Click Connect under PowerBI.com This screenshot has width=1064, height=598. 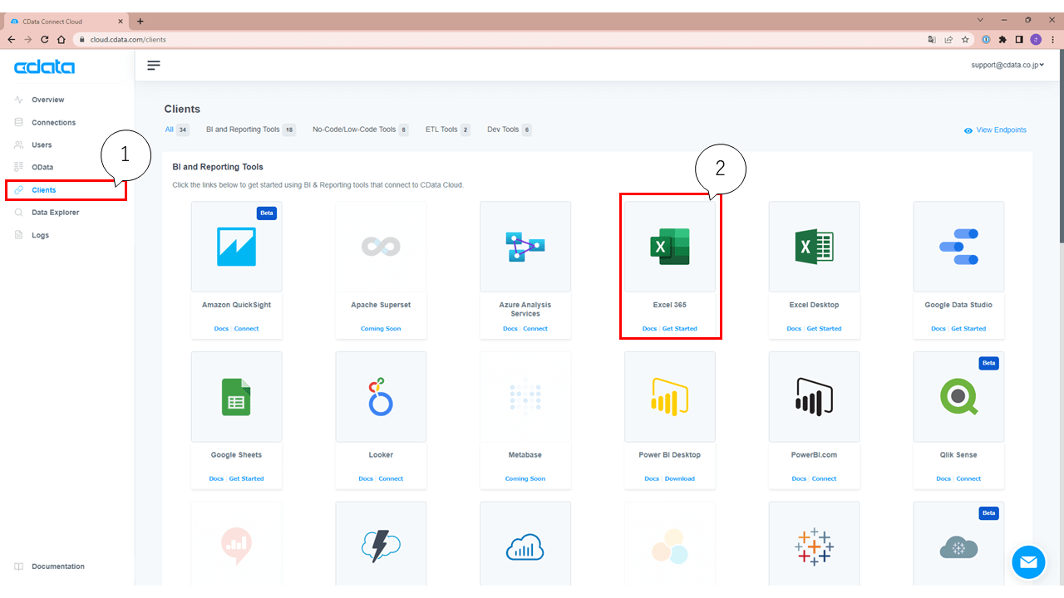point(825,479)
